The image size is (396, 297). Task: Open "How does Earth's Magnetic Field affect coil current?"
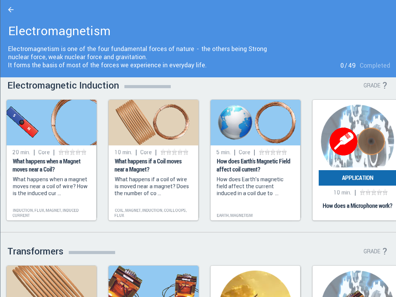253,165
